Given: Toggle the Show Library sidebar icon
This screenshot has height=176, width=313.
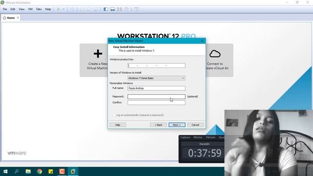Looking at the screenshot, I should 106,9.
